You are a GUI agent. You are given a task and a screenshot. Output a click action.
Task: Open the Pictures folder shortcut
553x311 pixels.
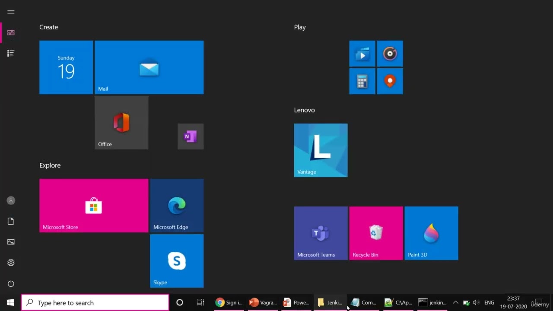(11, 242)
